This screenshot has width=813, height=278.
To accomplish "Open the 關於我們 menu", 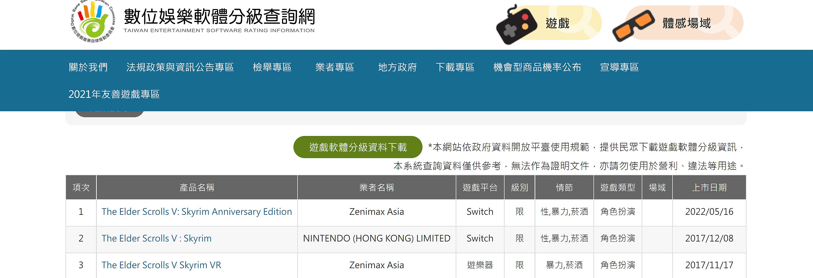I will coord(88,67).
